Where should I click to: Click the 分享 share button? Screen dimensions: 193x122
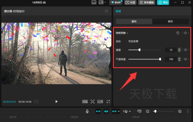pyautogui.click(x=130, y=2)
